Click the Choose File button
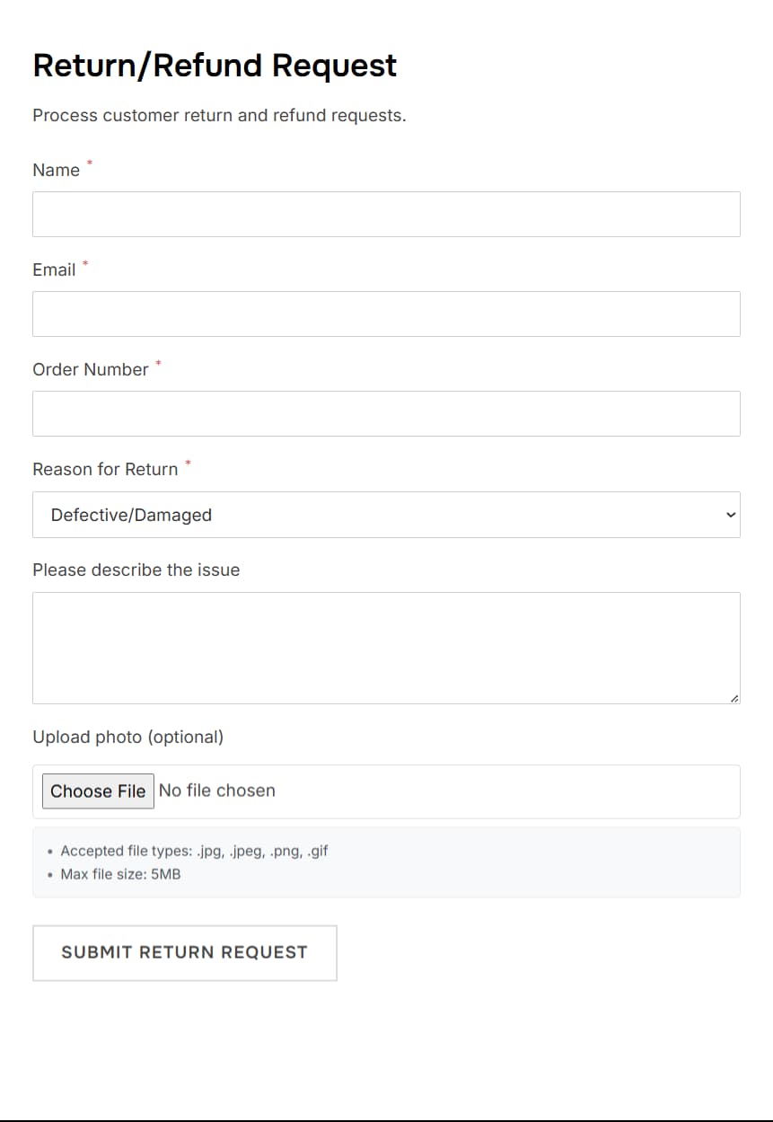The height and width of the screenshot is (1122, 773). 98,791
